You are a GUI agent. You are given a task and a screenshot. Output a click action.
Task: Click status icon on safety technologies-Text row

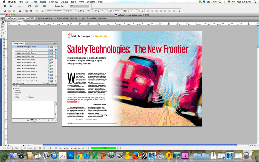click(x=49, y=56)
